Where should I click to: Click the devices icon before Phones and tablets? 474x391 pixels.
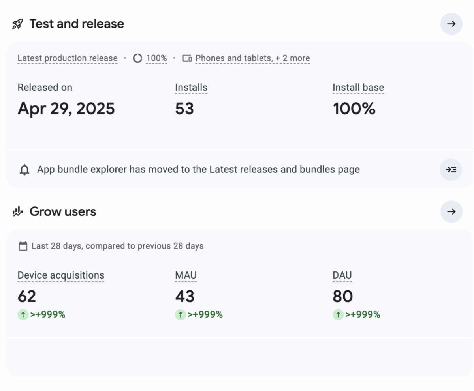(187, 58)
